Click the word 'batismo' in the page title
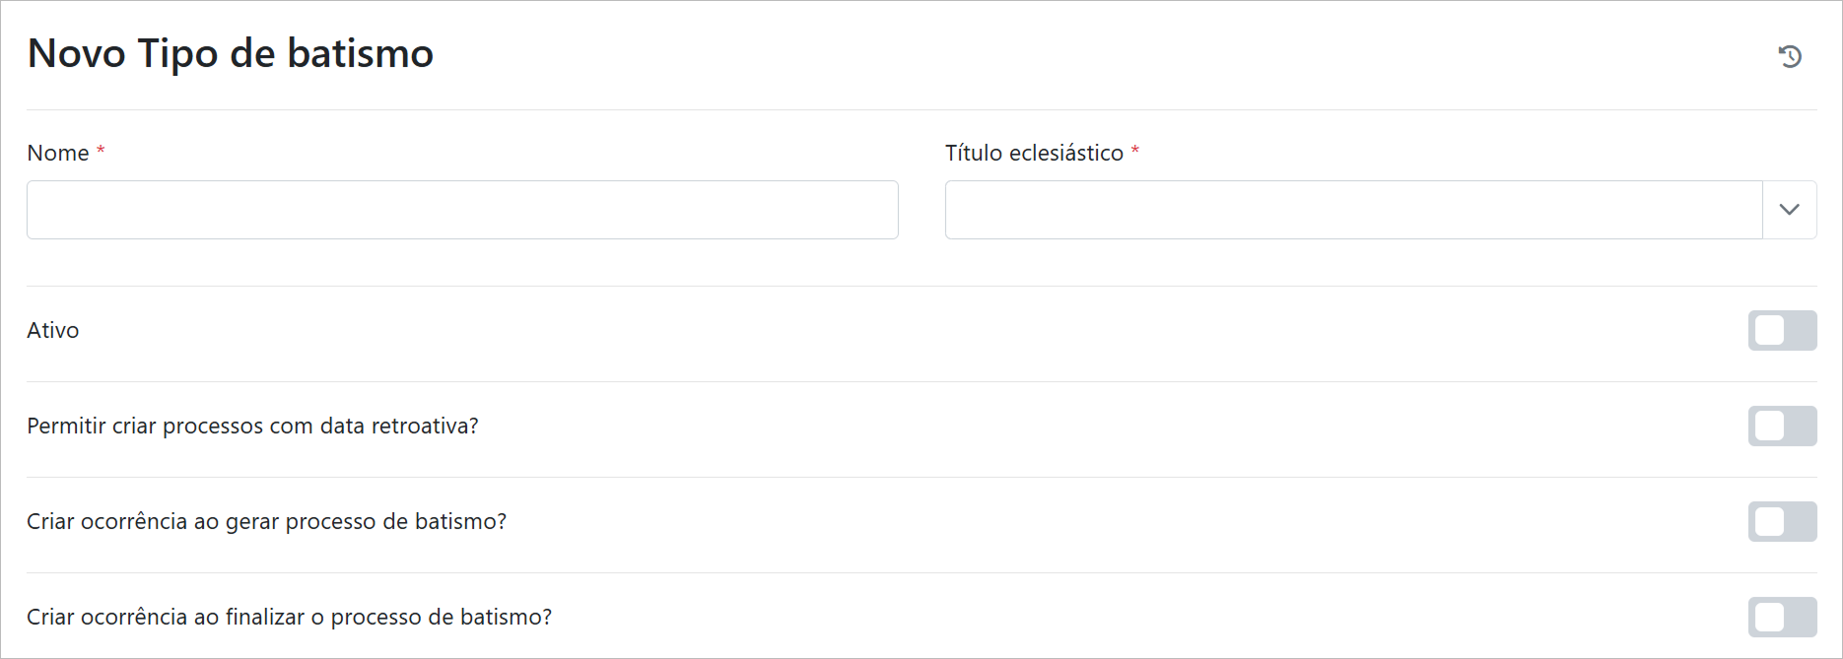1843x659 pixels. point(360,54)
